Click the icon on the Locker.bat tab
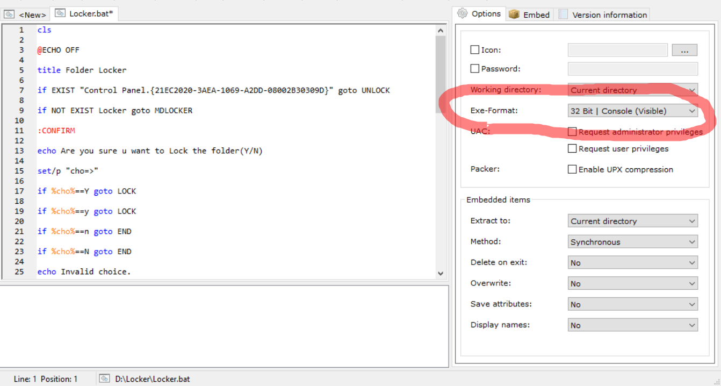Viewport: 721px width, 386px height. tap(59, 13)
